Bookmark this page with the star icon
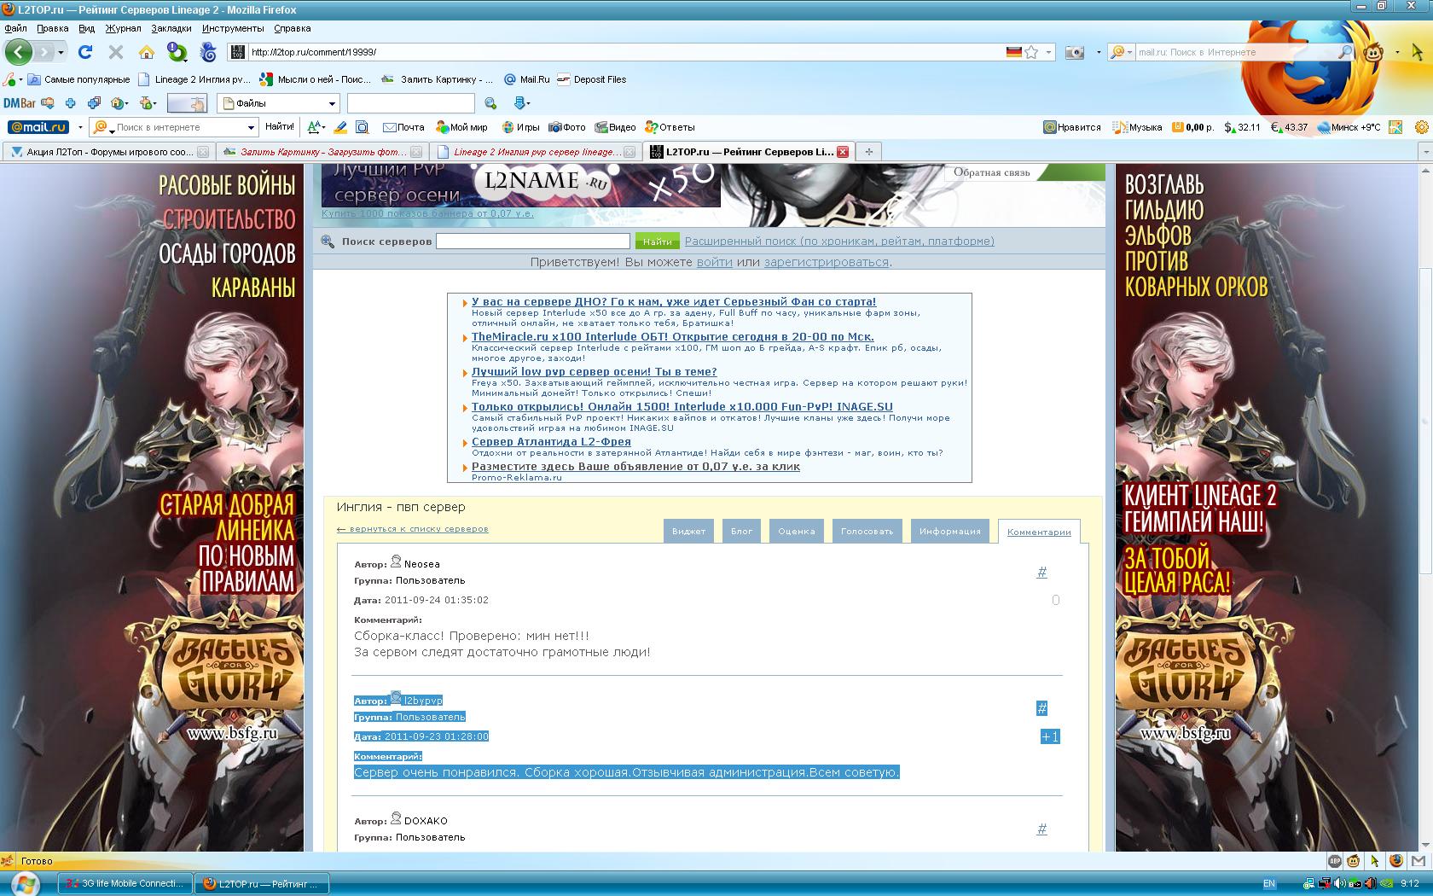The width and height of the screenshot is (1433, 896). tap(1031, 52)
